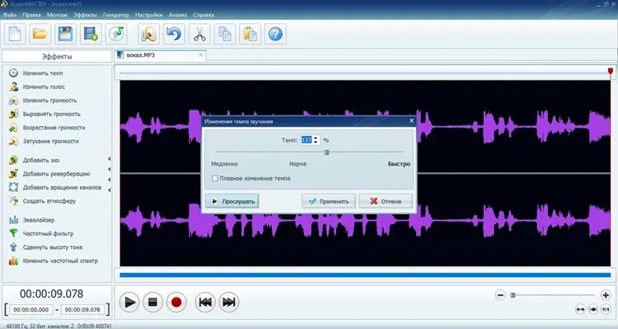Click the audio CD music icon
The image size is (618, 329).
[116, 34]
